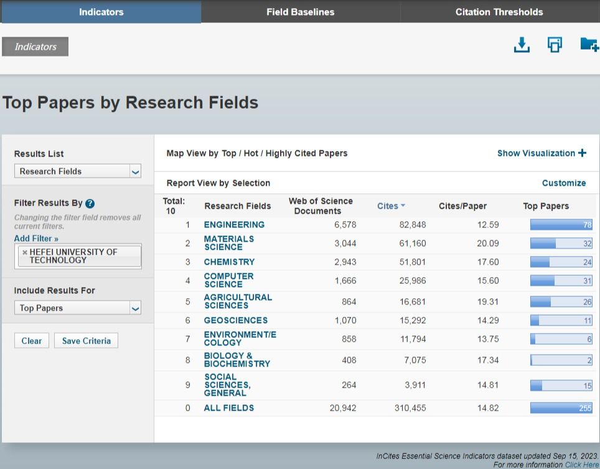Remove the Hefei University filter tag
600x469 pixels.
[x=24, y=252]
